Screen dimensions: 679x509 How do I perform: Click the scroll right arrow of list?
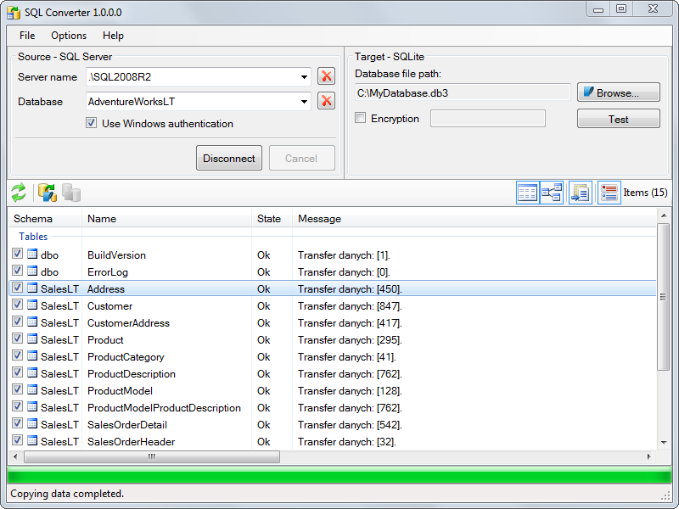pyautogui.click(x=649, y=456)
